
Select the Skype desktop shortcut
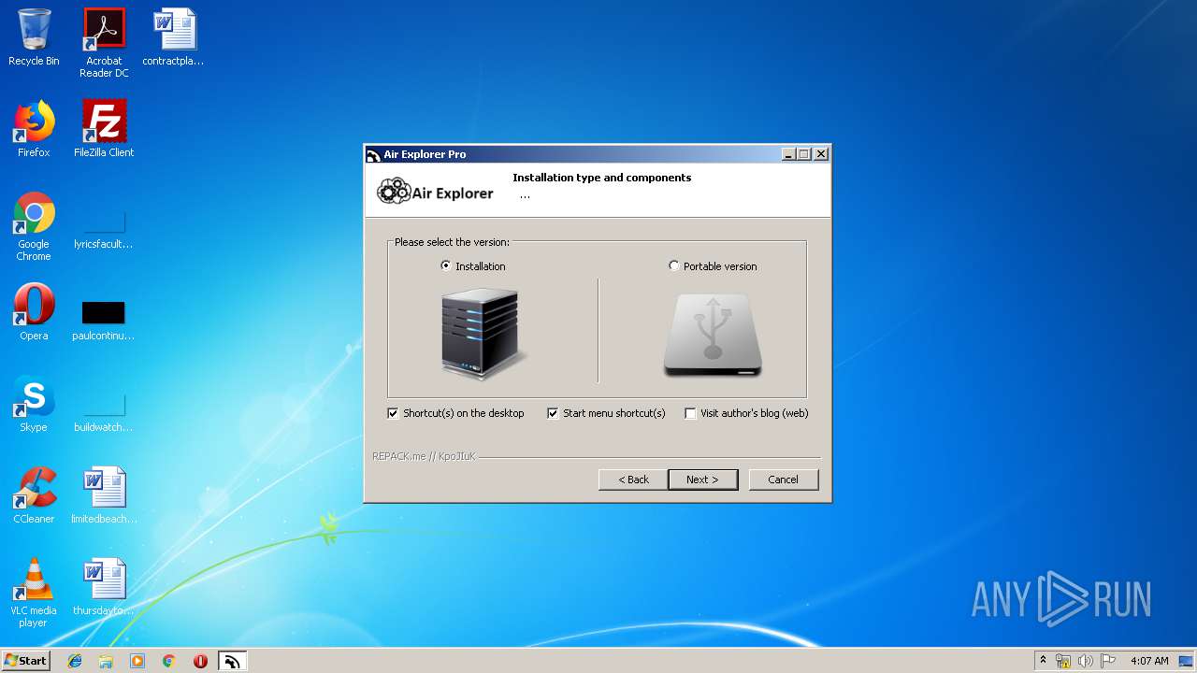[x=34, y=404]
